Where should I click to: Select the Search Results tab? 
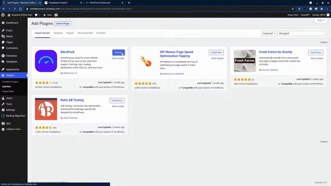point(42,33)
